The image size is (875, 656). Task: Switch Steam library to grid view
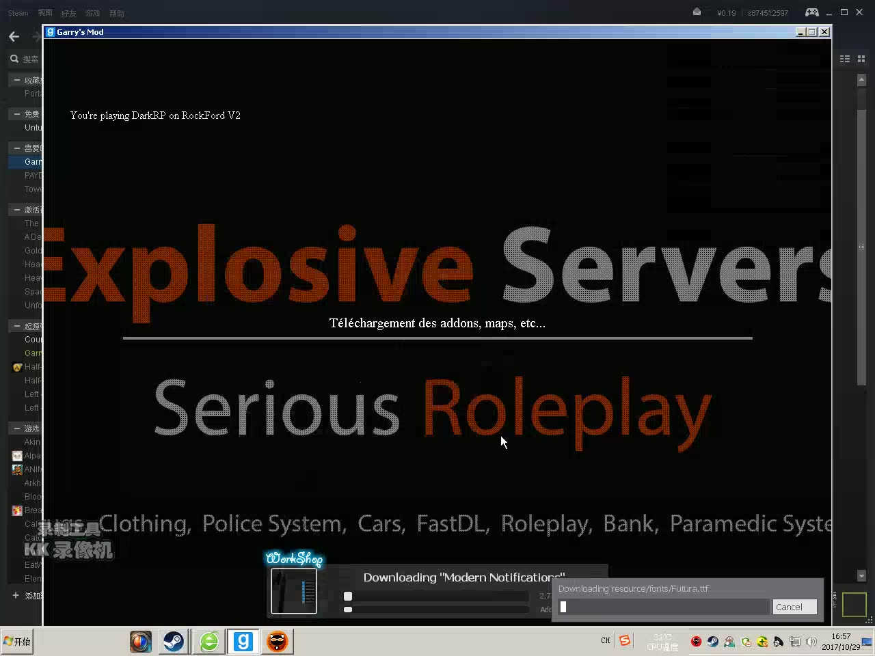[x=861, y=59]
